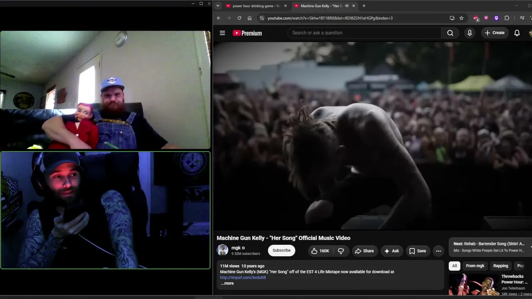The width and height of the screenshot is (532, 299).
Task: Expand the video description with ...more
Action: click(x=227, y=283)
